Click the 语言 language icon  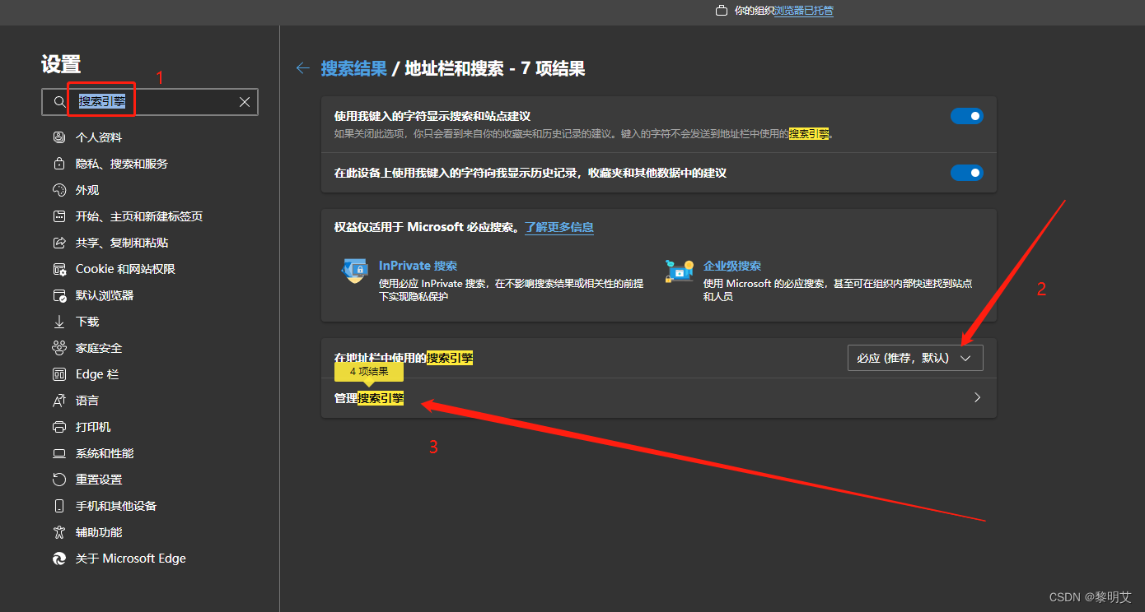(x=59, y=401)
